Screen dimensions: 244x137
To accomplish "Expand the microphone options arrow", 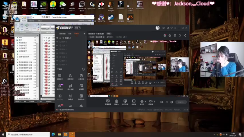I will [x=145, y=102].
